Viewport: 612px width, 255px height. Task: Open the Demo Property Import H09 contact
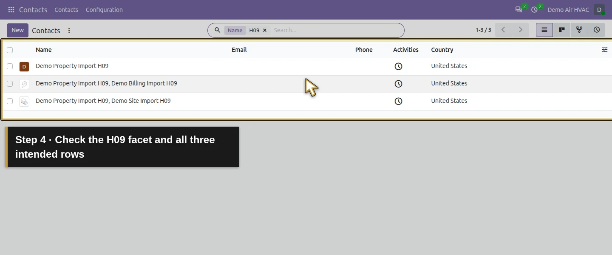pyautogui.click(x=72, y=66)
